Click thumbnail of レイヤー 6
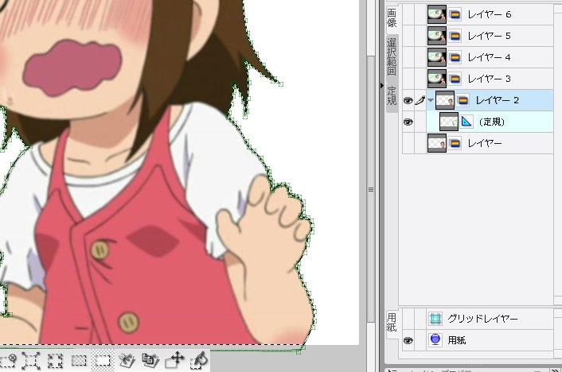The image size is (562, 372). pos(437,14)
